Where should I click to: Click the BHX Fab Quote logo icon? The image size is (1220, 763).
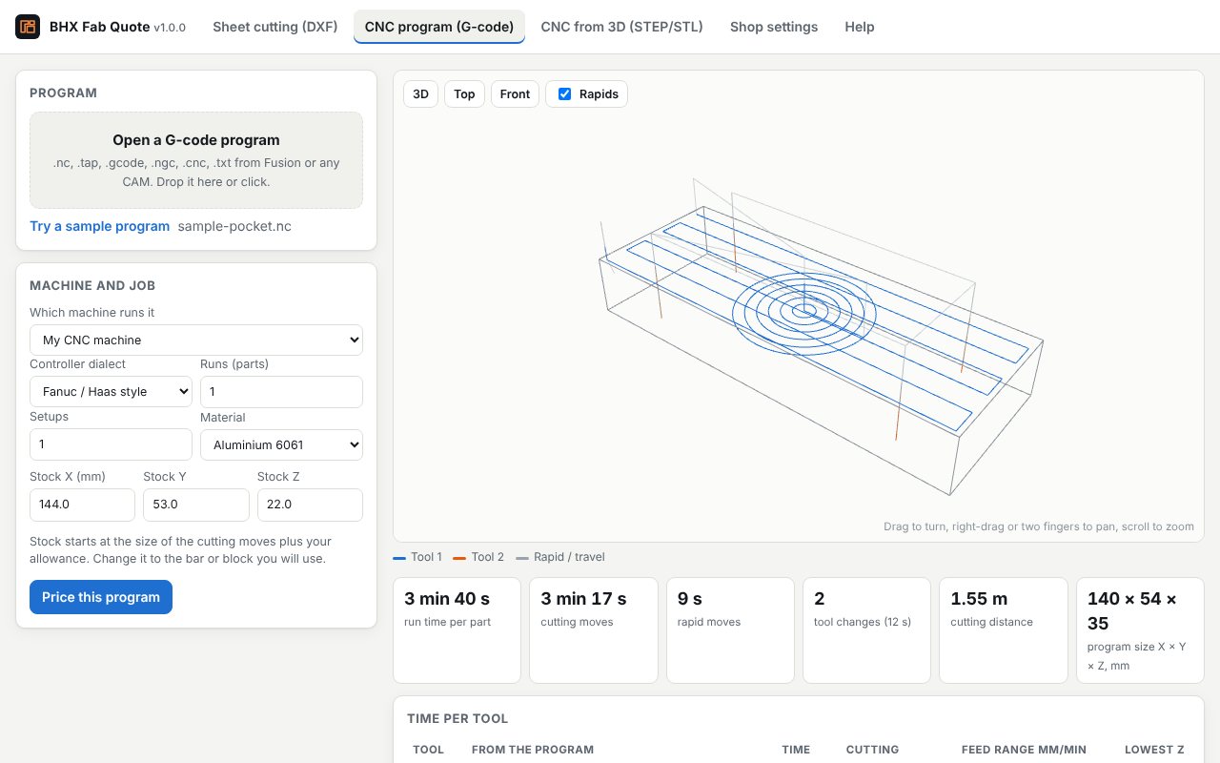[x=28, y=27]
